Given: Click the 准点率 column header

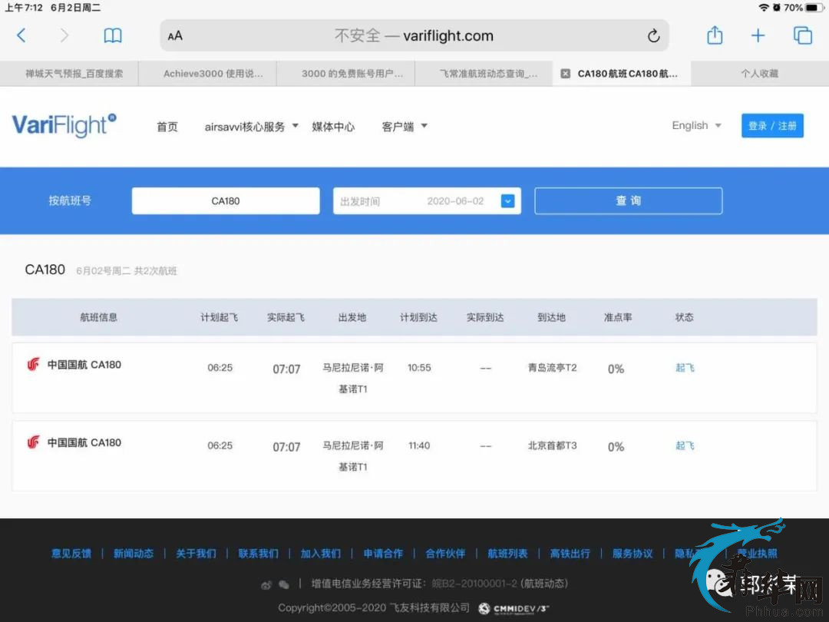Looking at the screenshot, I should click(618, 317).
